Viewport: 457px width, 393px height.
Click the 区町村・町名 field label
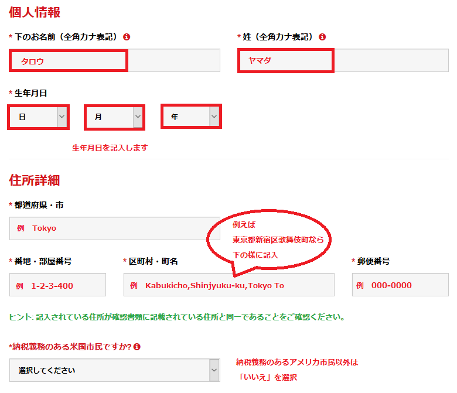pos(154,261)
